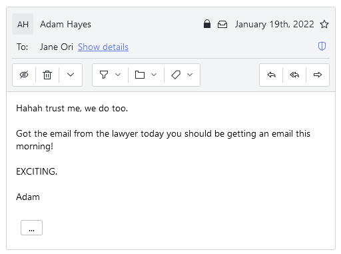Image resolution: width=341 pixels, height=254 pixels.
Task: Click the blue shield tracker icon
Action: pyautogui.click(x=322, y=46)
